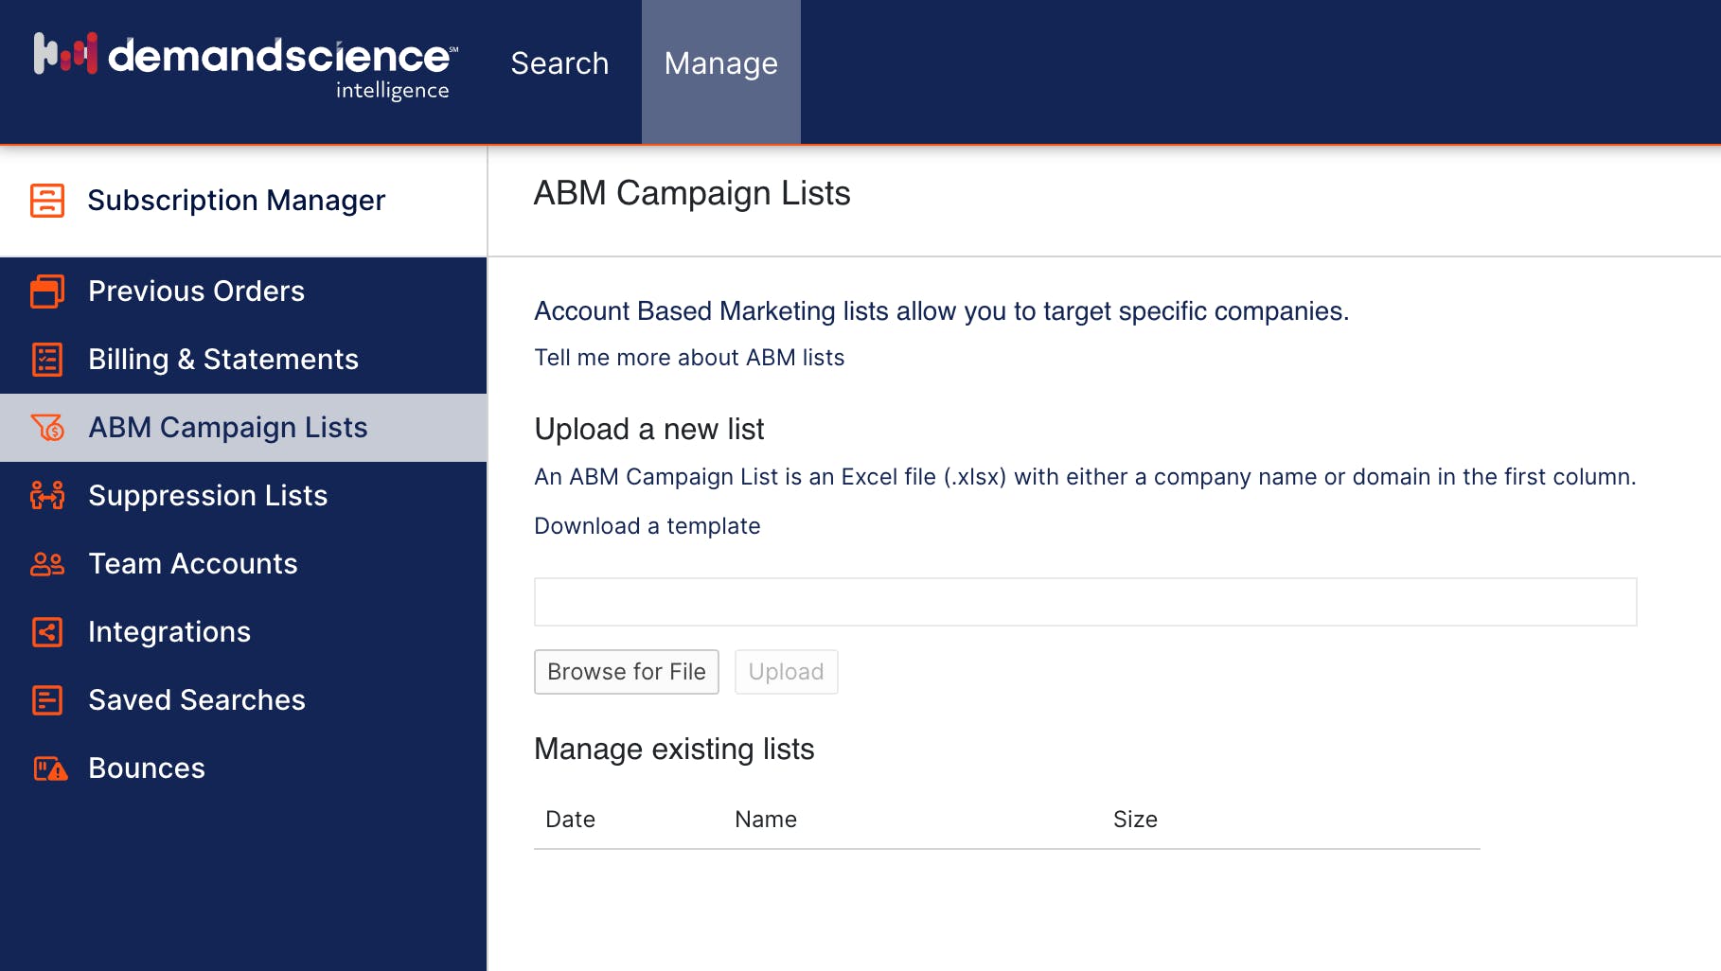This screenshot has width=1721, height=971.
Task: Click the Subscription Manager icon
Action: (47, 201)
